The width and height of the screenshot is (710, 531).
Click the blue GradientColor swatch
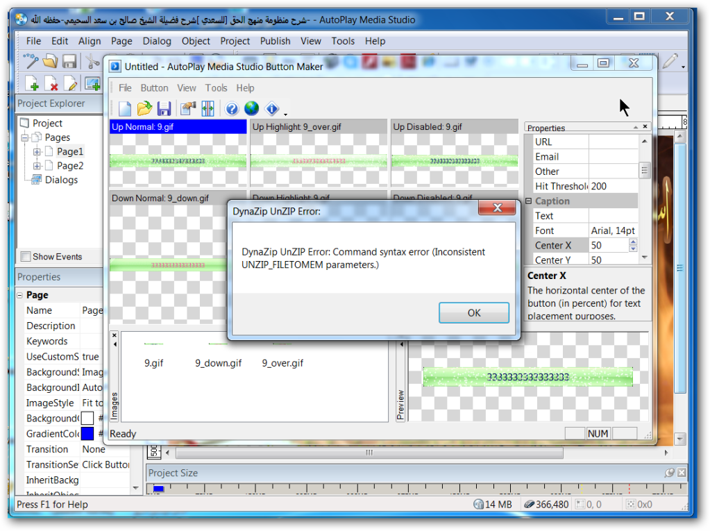[x=87, y=434]
